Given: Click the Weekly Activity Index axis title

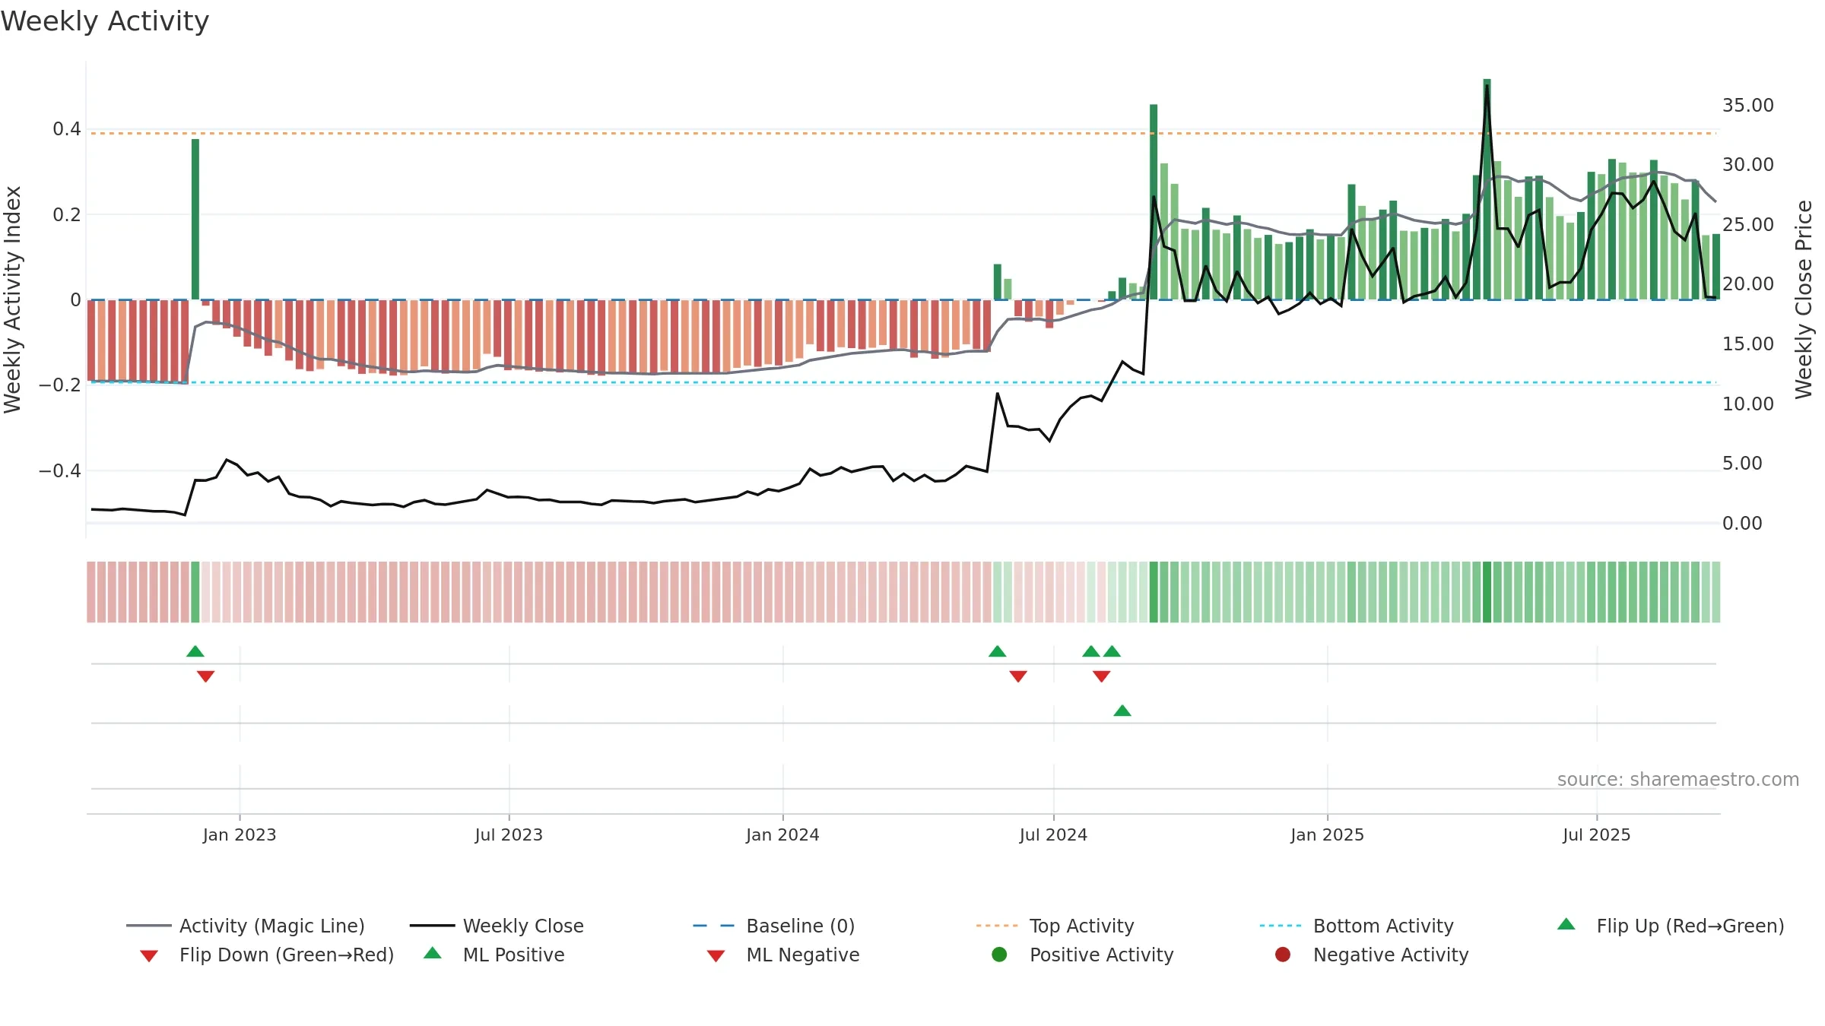Looking at the screenshot, I should pyautogui.click(x=12, y=300).
